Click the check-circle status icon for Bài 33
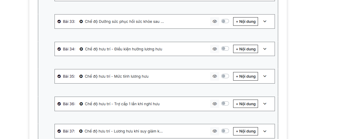This screenshot has width=354, height=139. tap(59, 21)
